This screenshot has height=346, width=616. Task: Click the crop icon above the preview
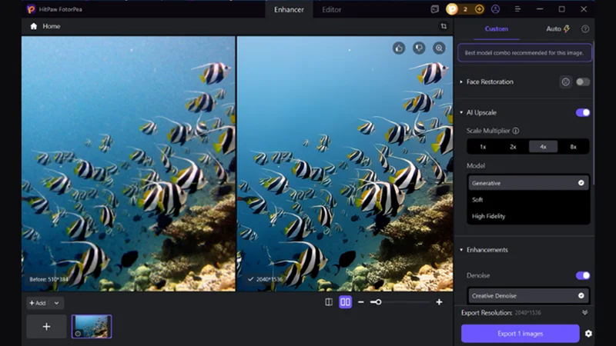tap(444, 26)
